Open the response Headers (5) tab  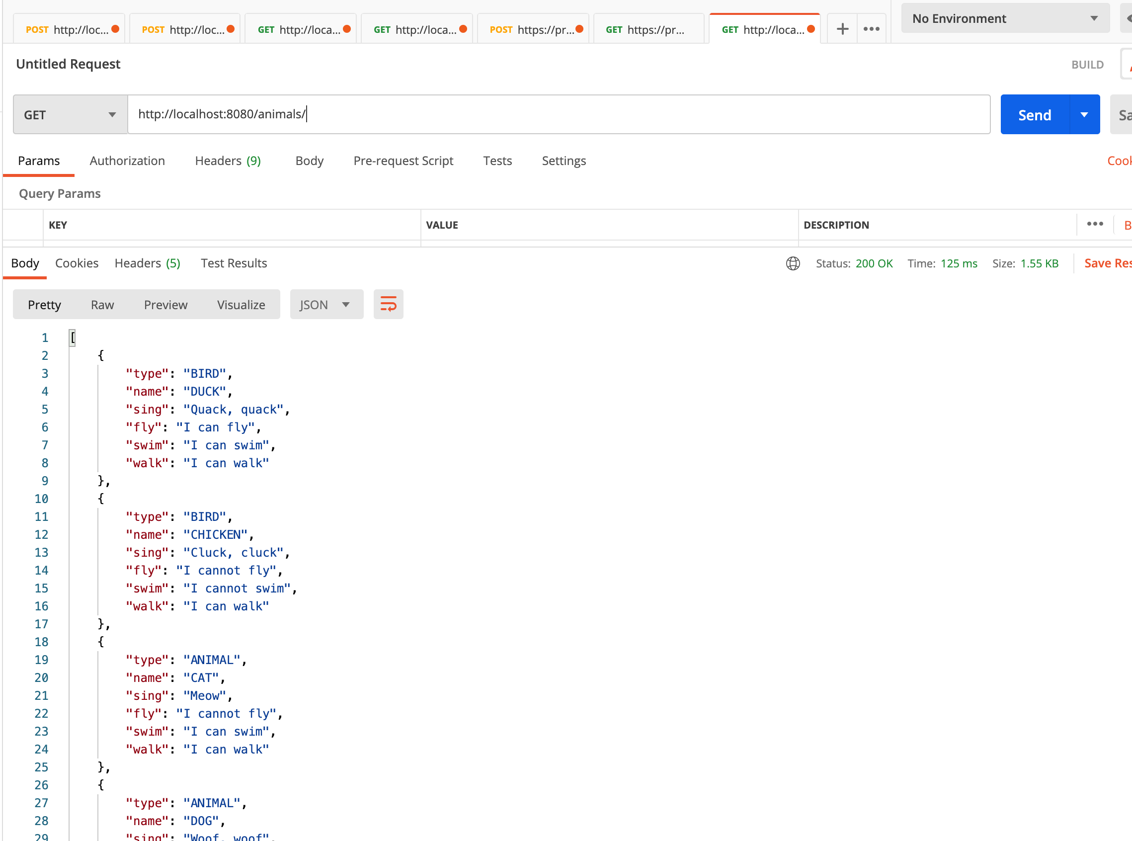[x=148, y=263]
